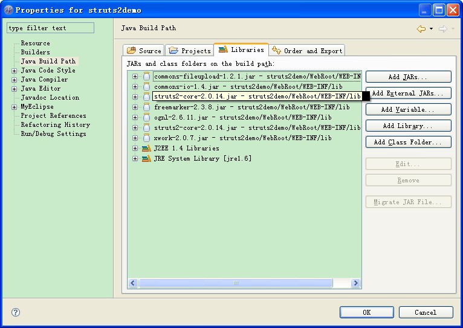This screenshot has width=463, height=328.
Task: Expand commons-fileupload-1.2.1.jar entry
Action: click(135, 76)
